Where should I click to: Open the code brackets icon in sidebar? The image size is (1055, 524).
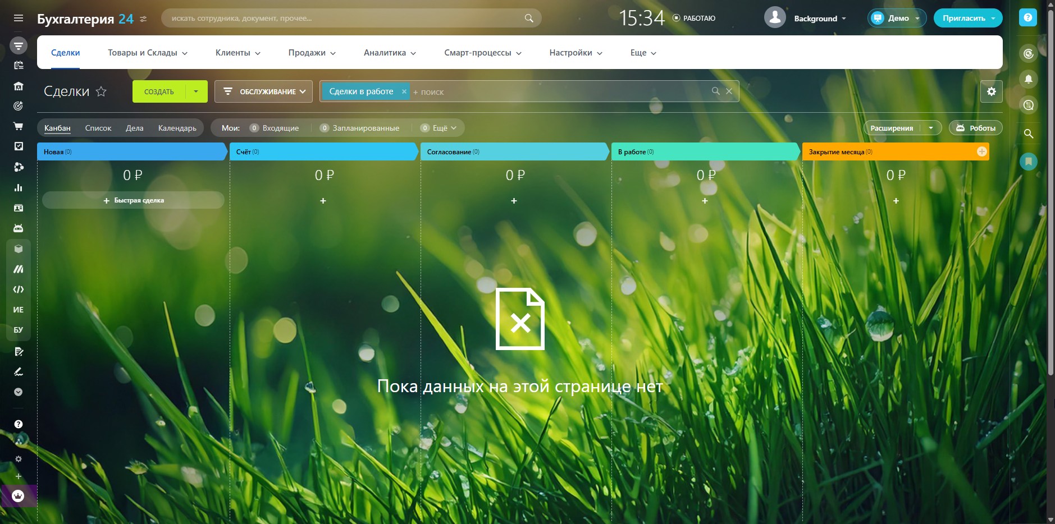point(19,289)
